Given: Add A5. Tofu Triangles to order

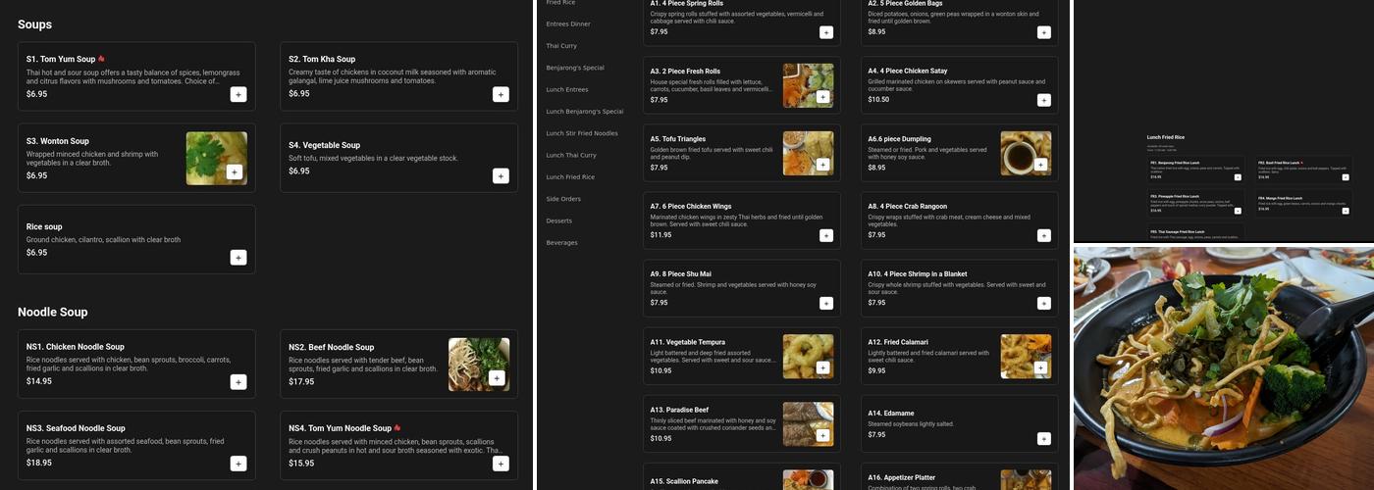Looking at the screenshot, I should [822, 165].
